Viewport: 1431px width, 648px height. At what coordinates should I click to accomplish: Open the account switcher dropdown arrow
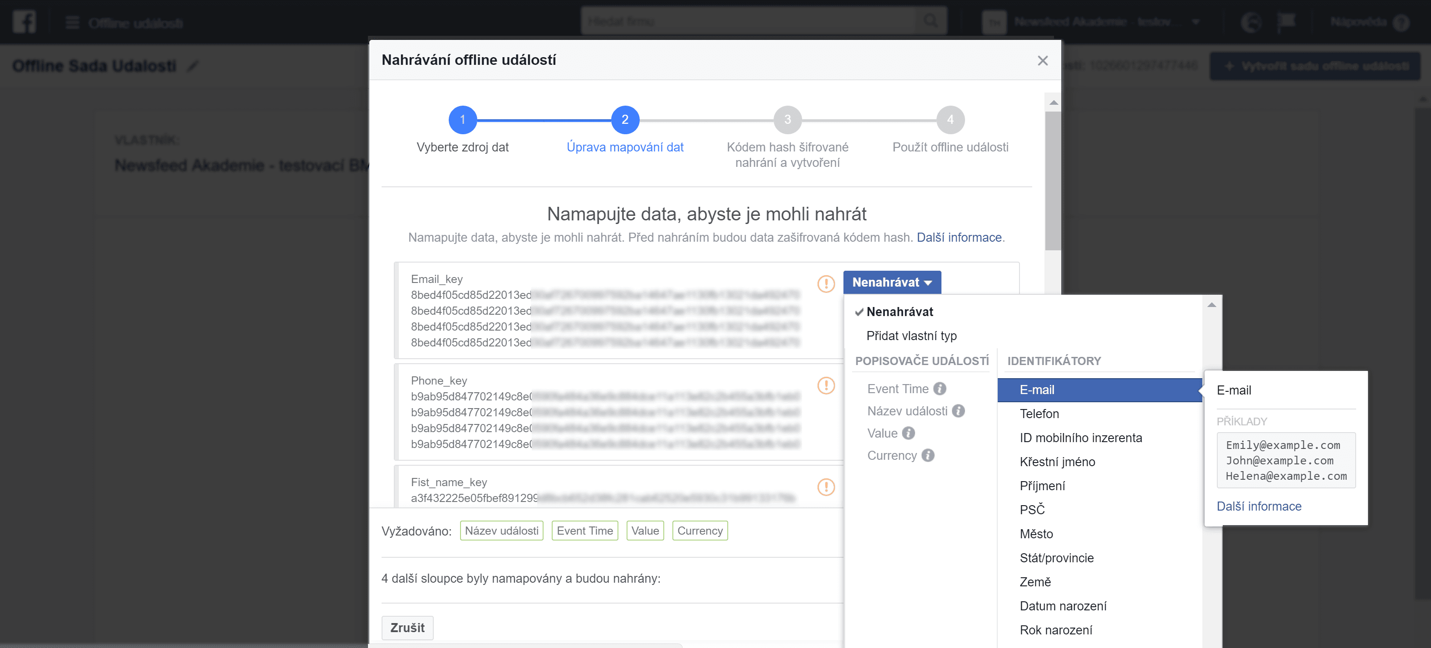pyautogui.click(x=1196, y=22)
